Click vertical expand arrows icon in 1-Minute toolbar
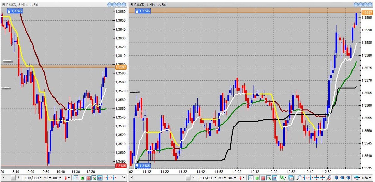This screenshot has height=182, width=375. click(316, 178)
